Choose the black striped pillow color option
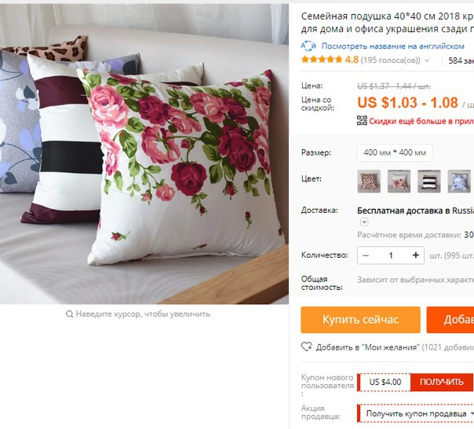This screenshot has width=474, height=429. point(429,181)
